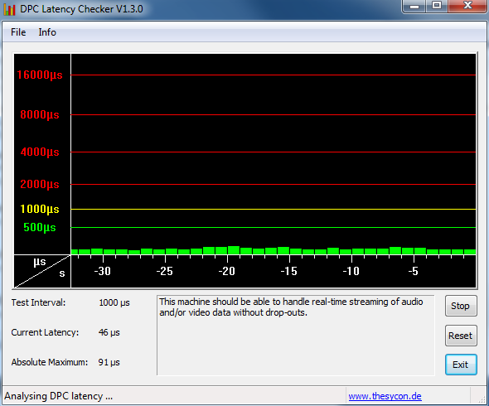Image resolution: width=489 pixels, height=406 pixels.
Task: Exit the application via Exit button
Action: pyautogui.click(x=461, y=365)
